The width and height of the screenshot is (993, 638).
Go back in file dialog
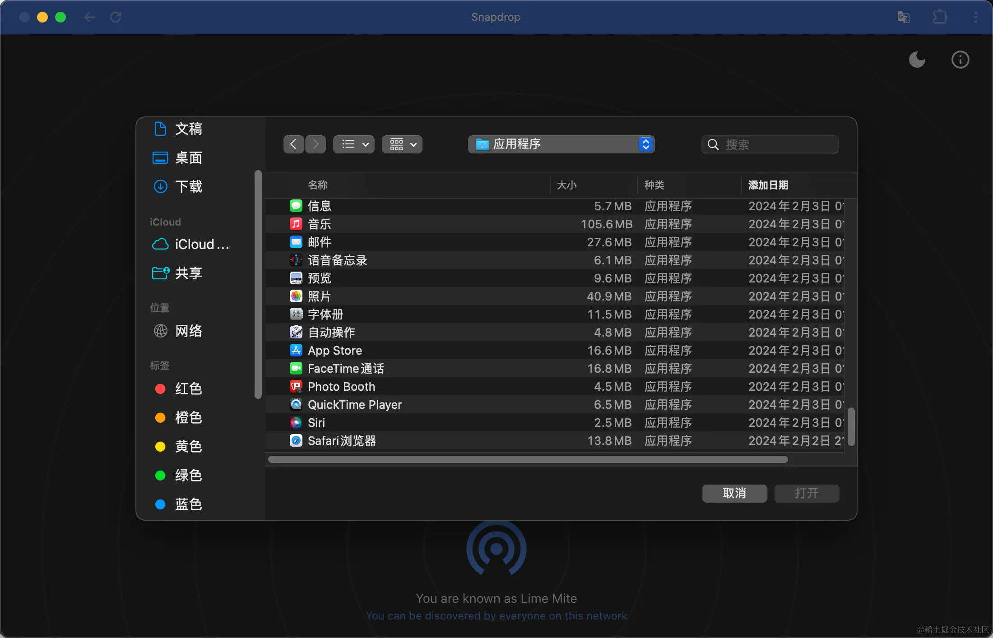pos(293,144)
